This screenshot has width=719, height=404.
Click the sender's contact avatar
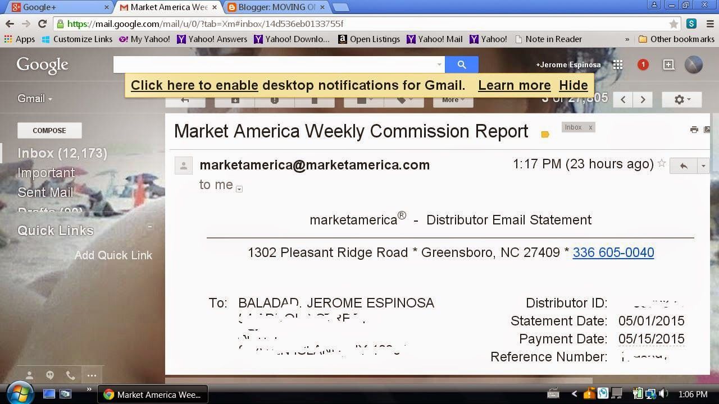pyautogui.click(x=184, y=166)
